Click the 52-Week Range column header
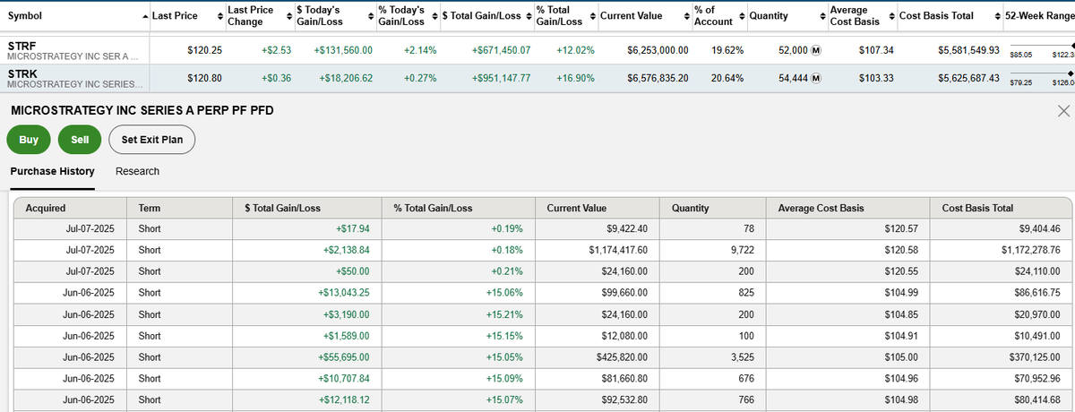Image resolution: width=1075 pixels, height=412 pixels. 1040,16
